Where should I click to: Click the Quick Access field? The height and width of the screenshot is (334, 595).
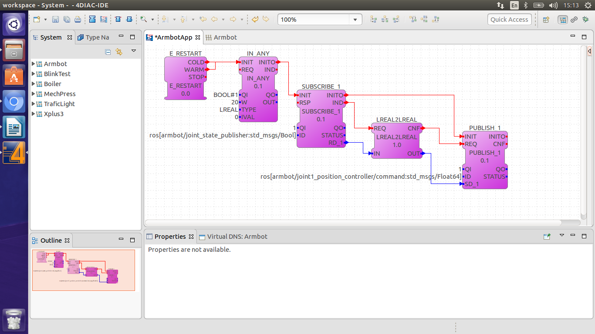pos(509,20)
